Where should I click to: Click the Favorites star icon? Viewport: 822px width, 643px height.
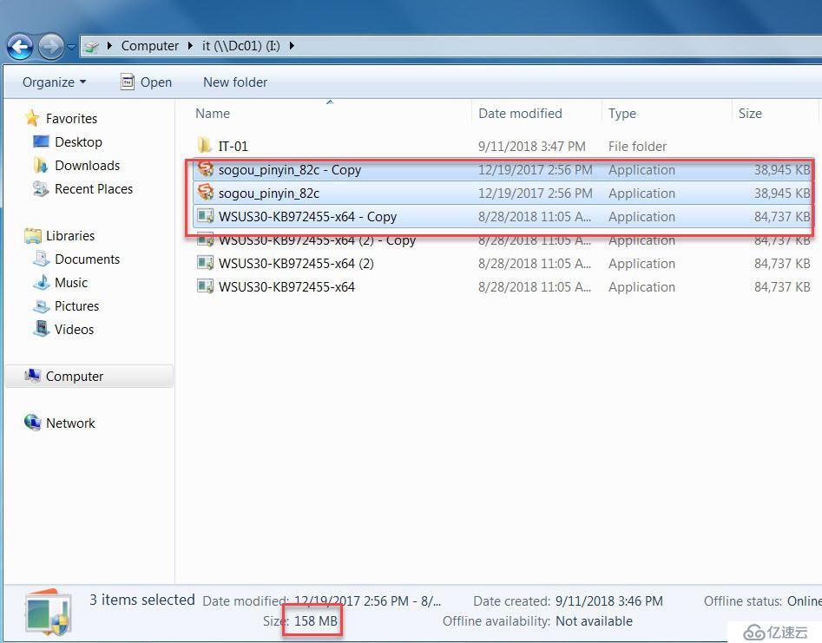(x=32, y=118)
